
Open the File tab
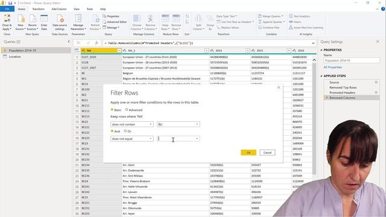pyautogui.click(x=7, y=9)
